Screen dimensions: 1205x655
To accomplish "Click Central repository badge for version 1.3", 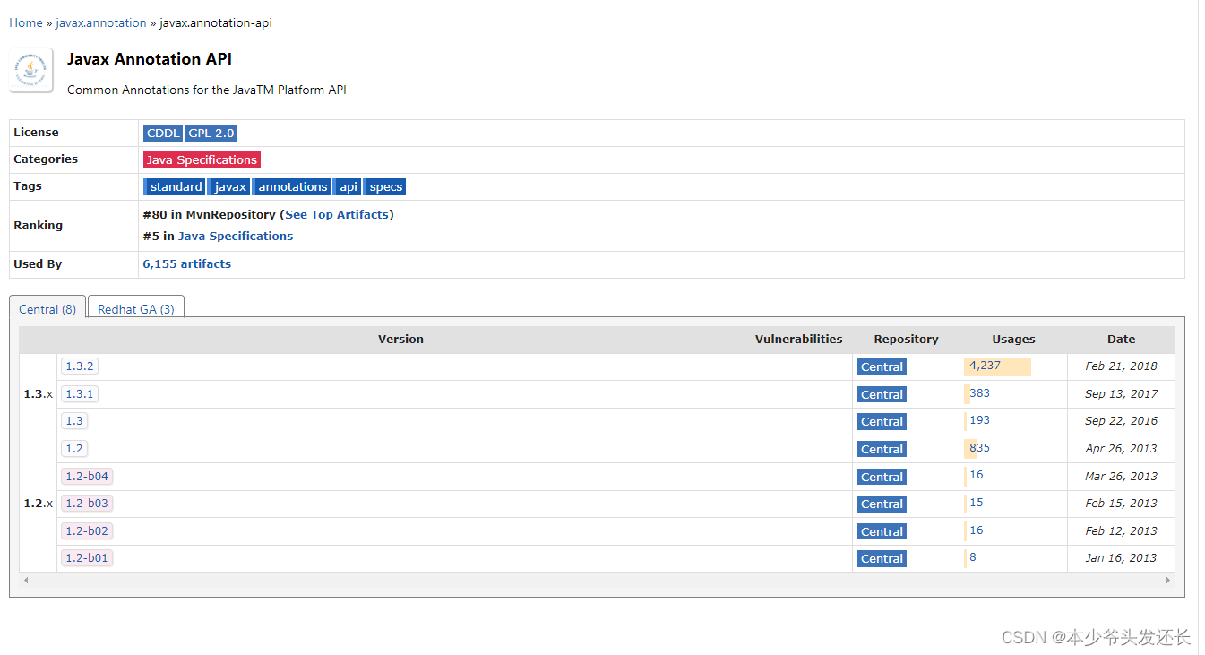I will 882,421.
